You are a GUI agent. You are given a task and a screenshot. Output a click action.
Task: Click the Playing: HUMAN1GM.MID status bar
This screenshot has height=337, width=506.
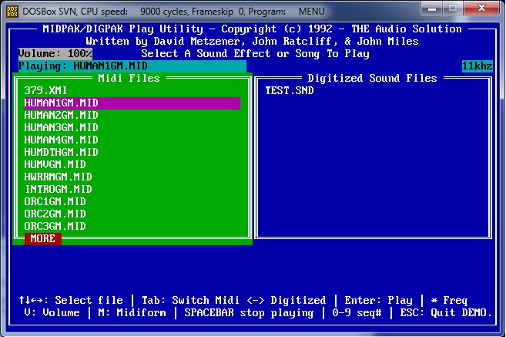[x=132, y=66]
